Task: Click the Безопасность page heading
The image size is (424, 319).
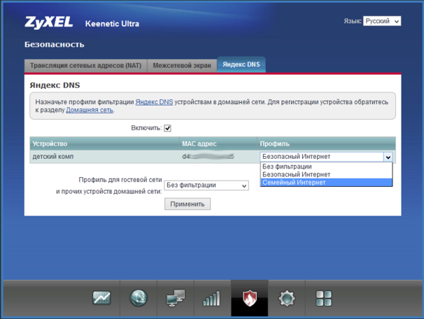Action: (x=55, y=44)
